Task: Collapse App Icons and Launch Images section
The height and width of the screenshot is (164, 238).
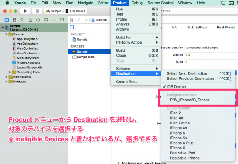Action: 119,163
